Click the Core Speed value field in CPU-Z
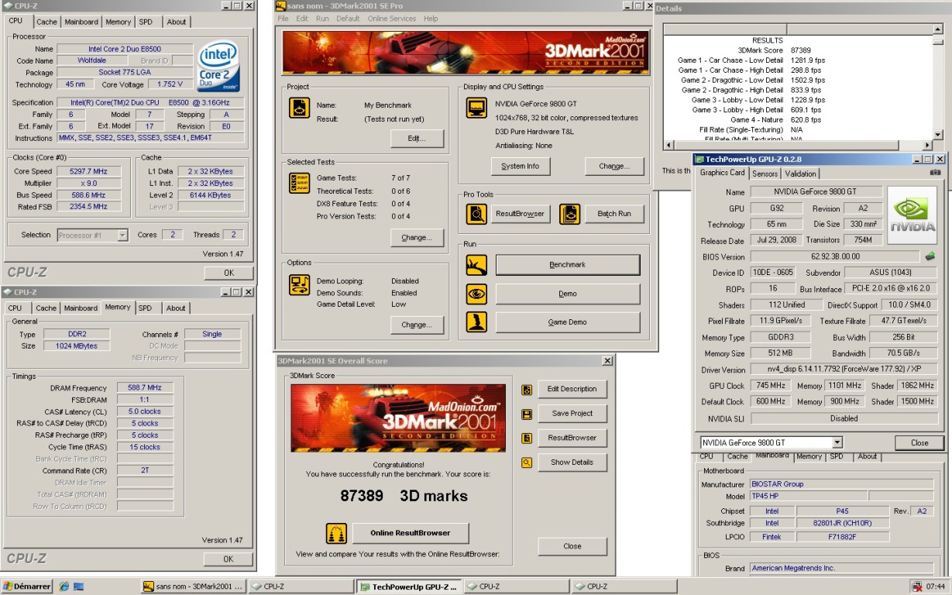Screen dimensions: 952x595 click(x=88, y=171)
